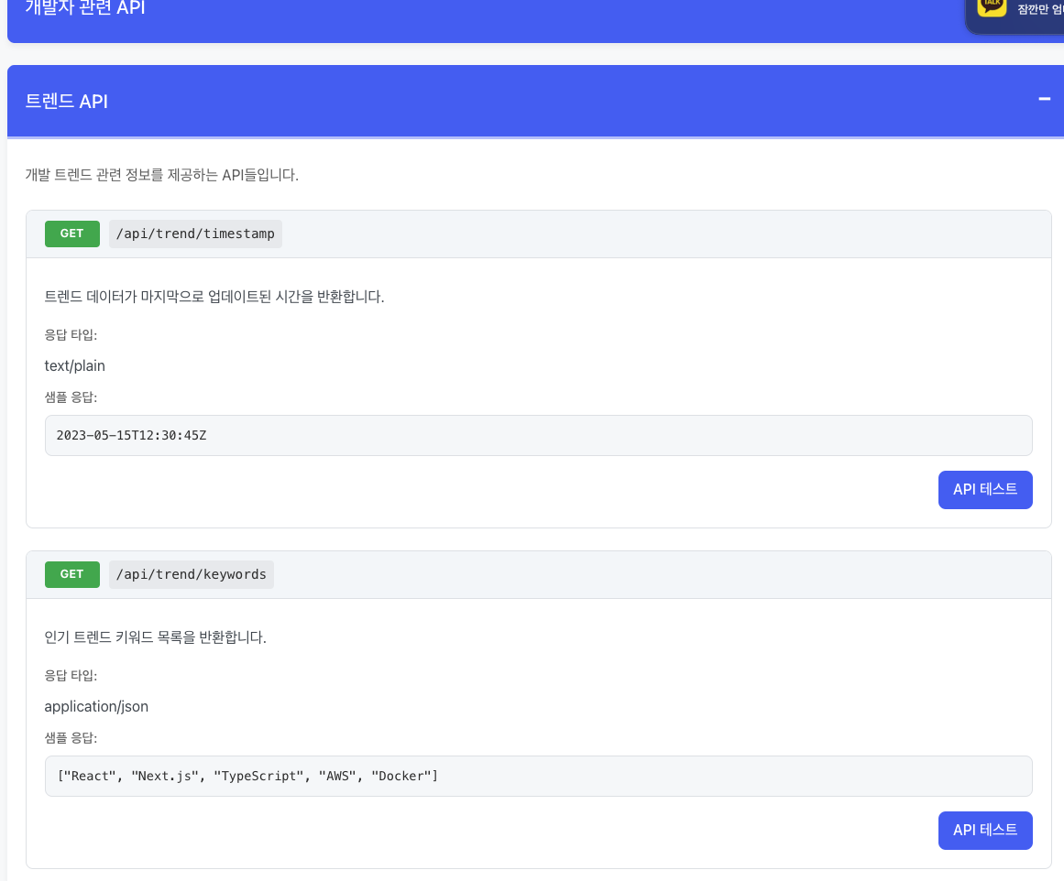Screen dimensions: 1064x881
Task: Select the /api/trend/keywords path label
Action: pos(191,574)
